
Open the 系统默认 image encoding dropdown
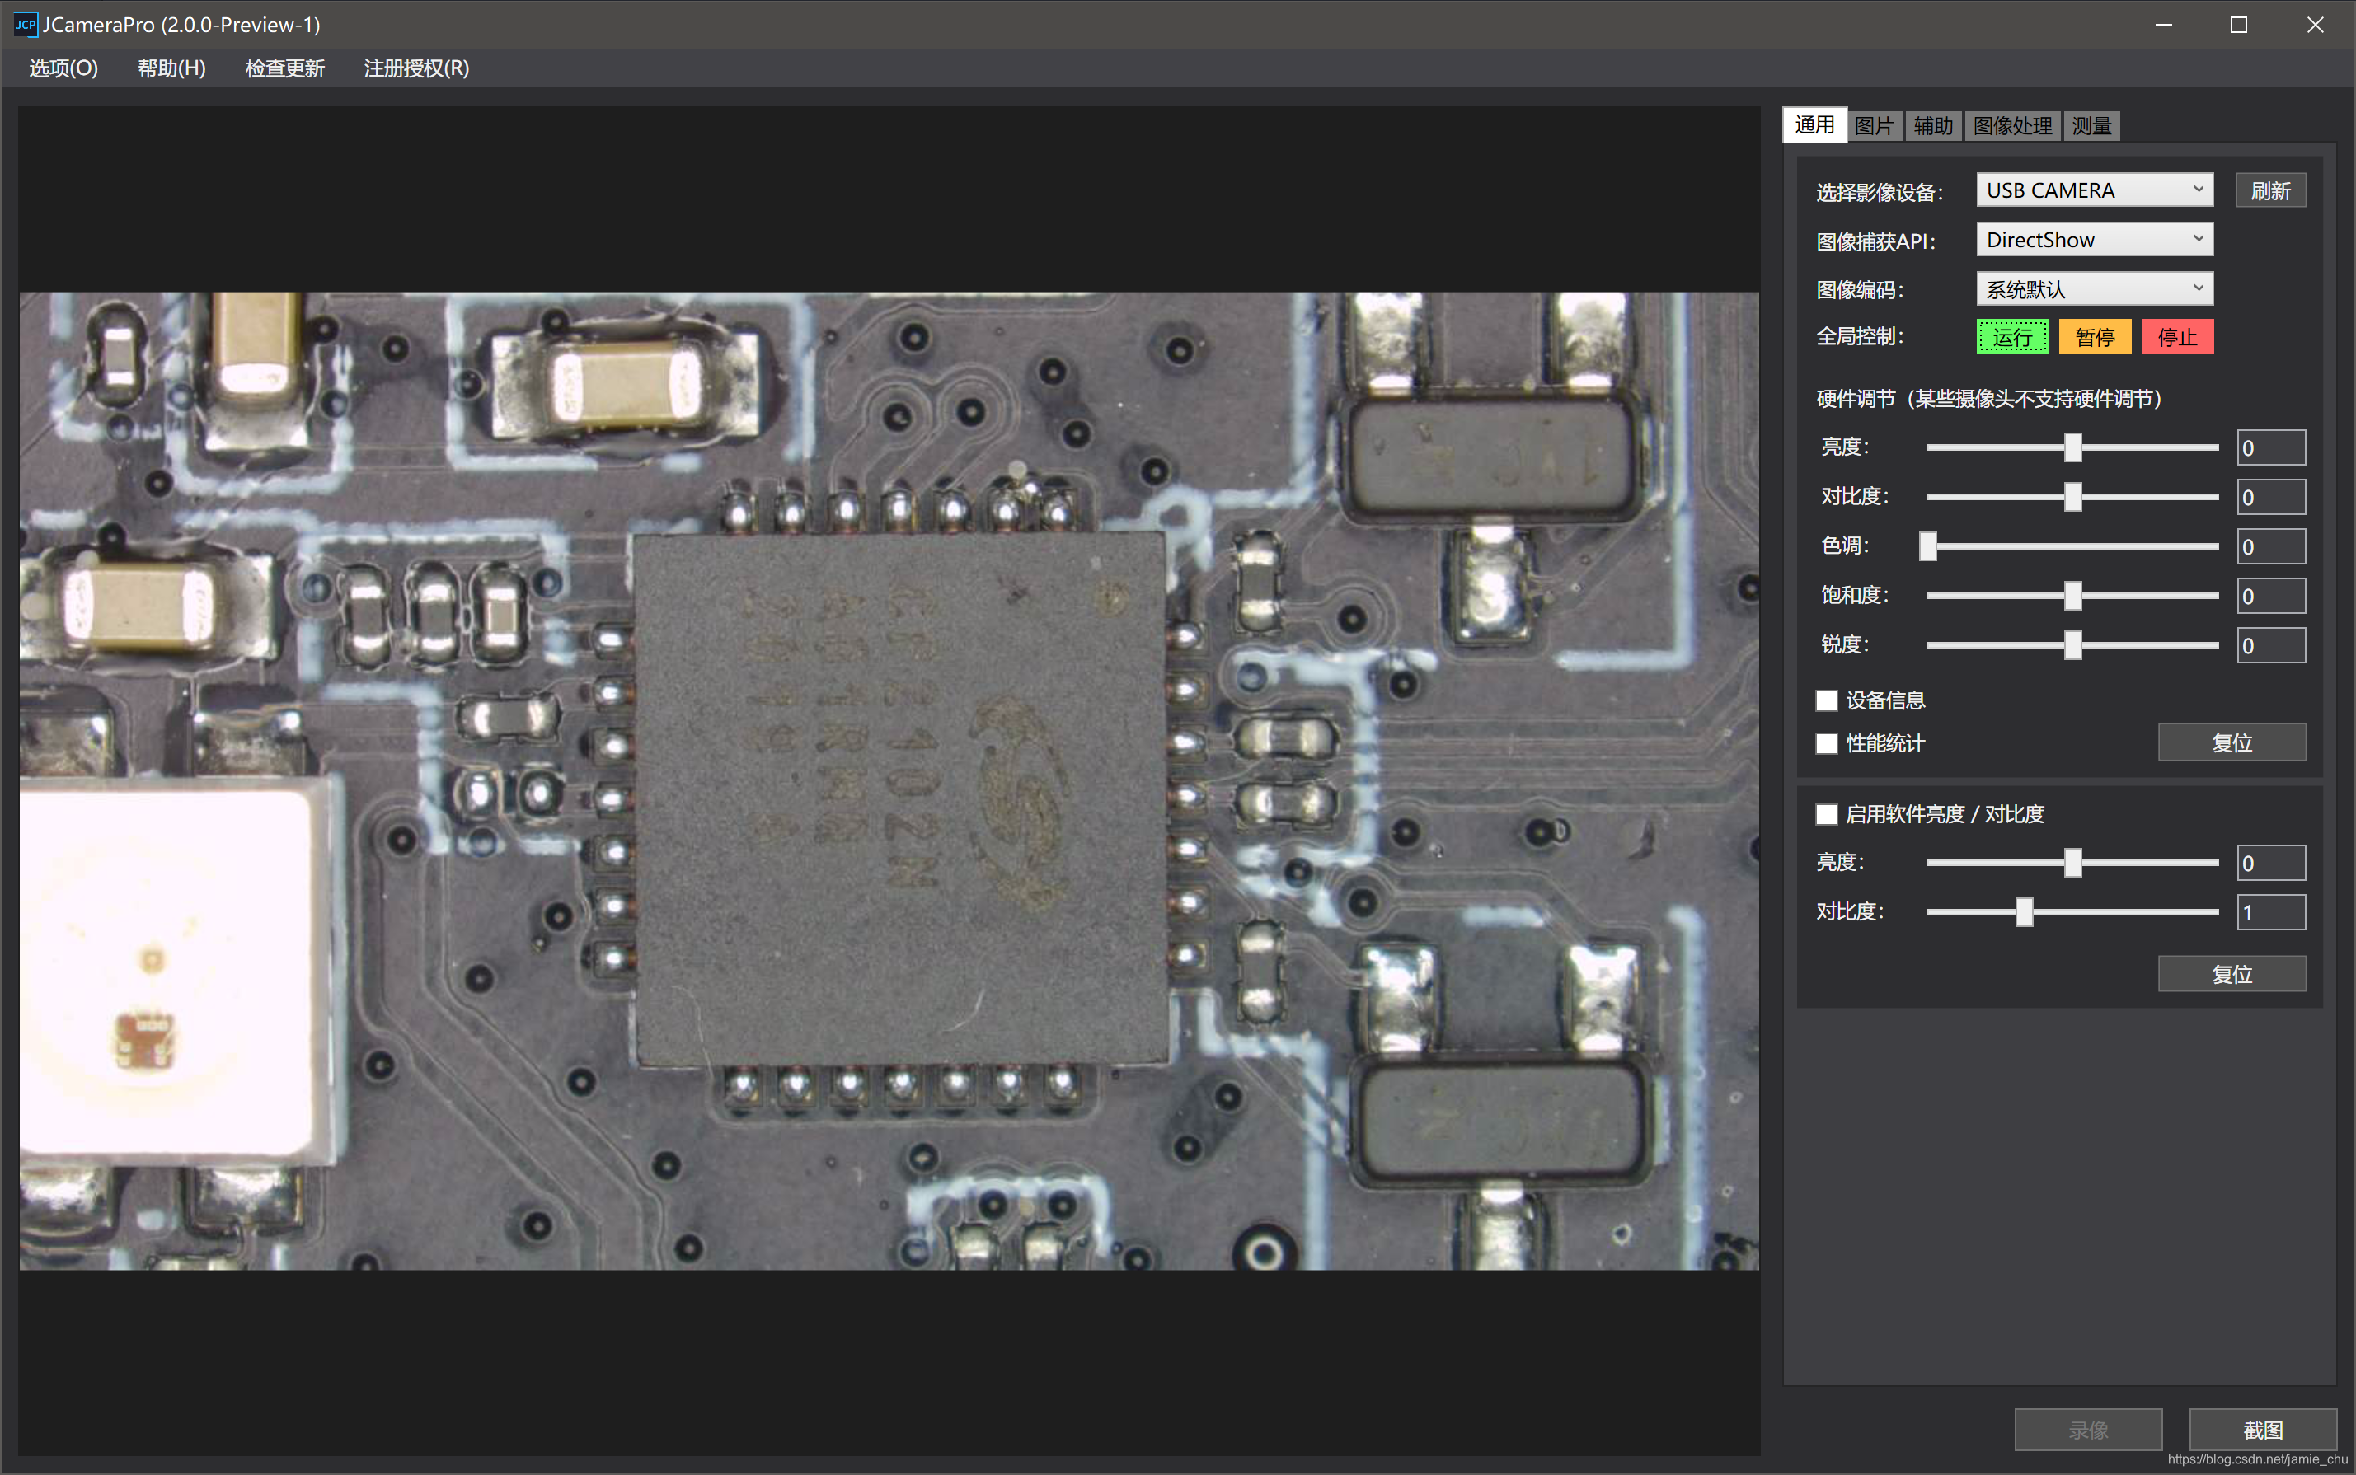(2094, 288)
